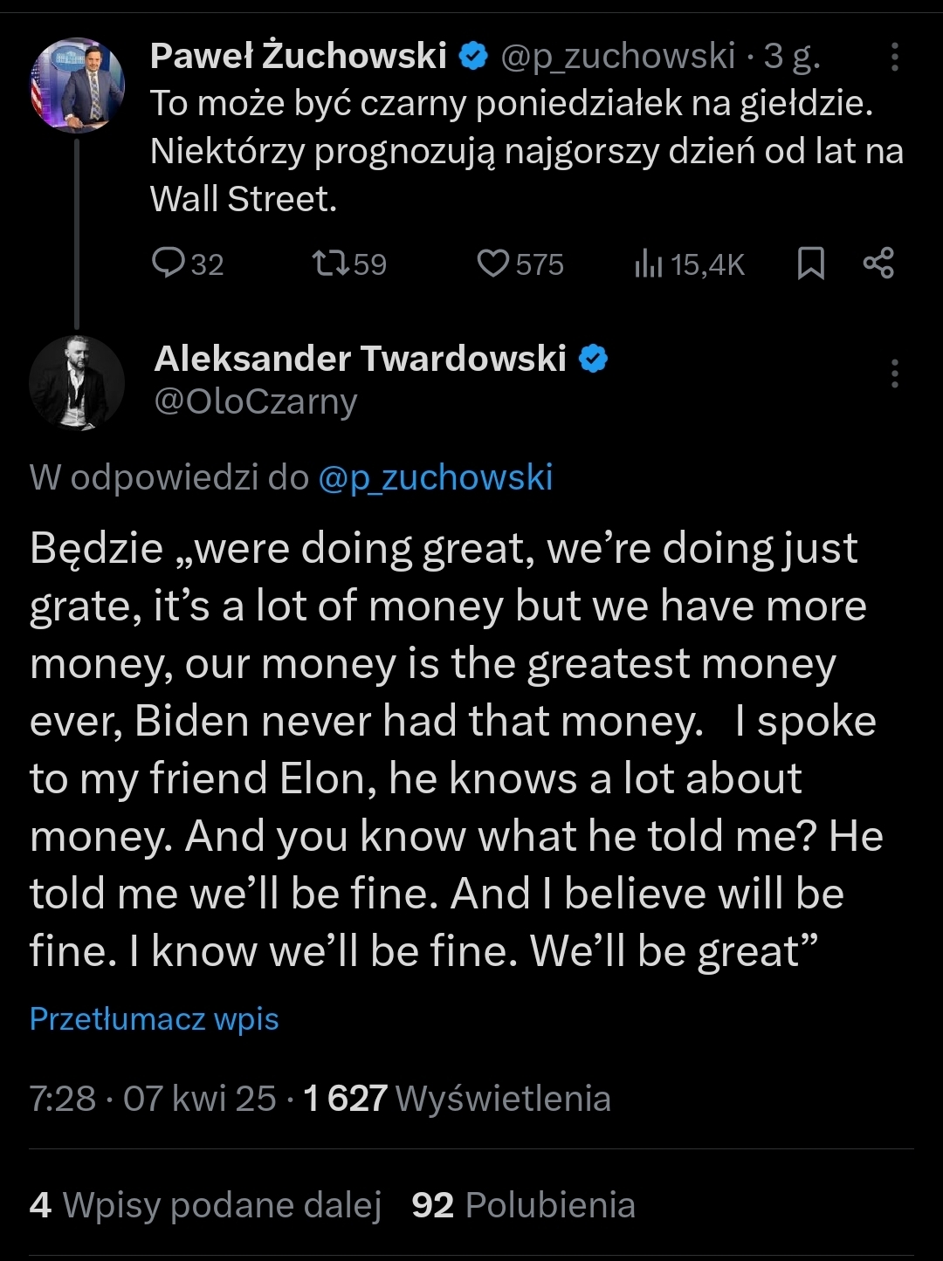This screenshot has width=943, height=1261.
Task: Tap verified badge next to Aleksander Twardowski
Action: coord(594,359)
